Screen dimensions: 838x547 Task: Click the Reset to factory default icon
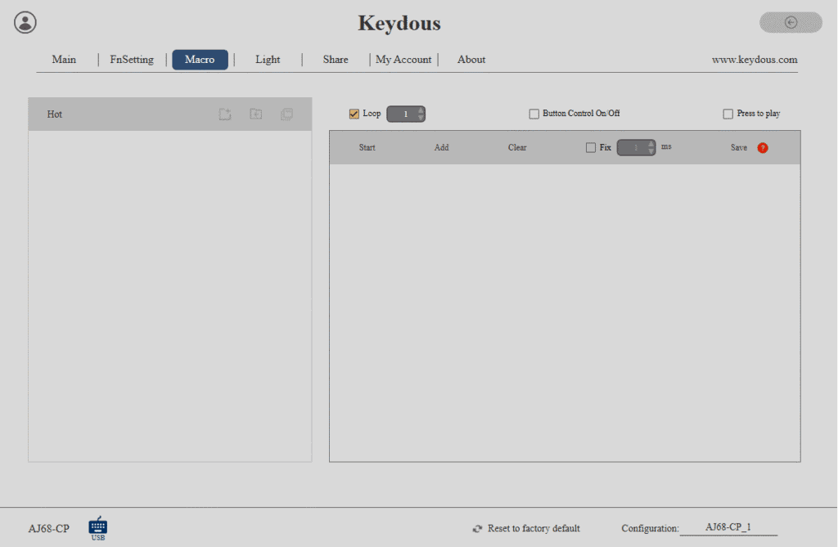pyautogui.click(x=477, y=529)
